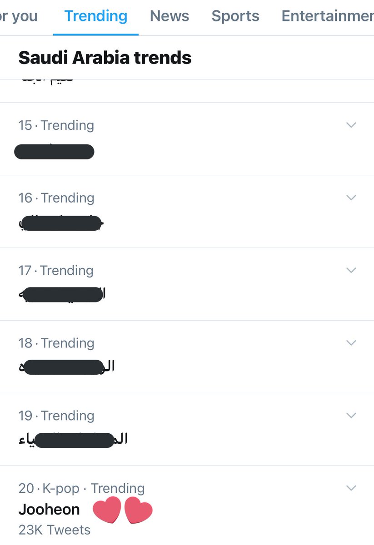Click chevron beside trend 19

351,416
